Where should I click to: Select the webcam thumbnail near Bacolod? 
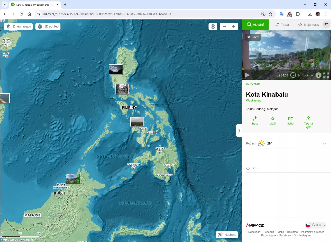click(137, 122)
